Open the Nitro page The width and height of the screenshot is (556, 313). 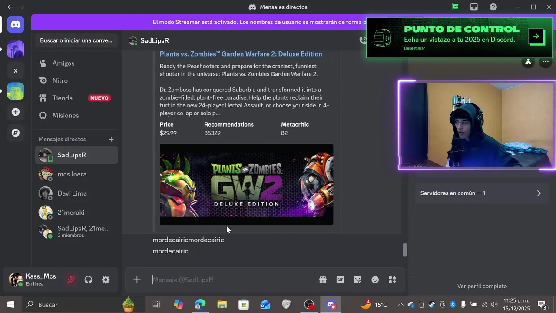tap(76, 80)
